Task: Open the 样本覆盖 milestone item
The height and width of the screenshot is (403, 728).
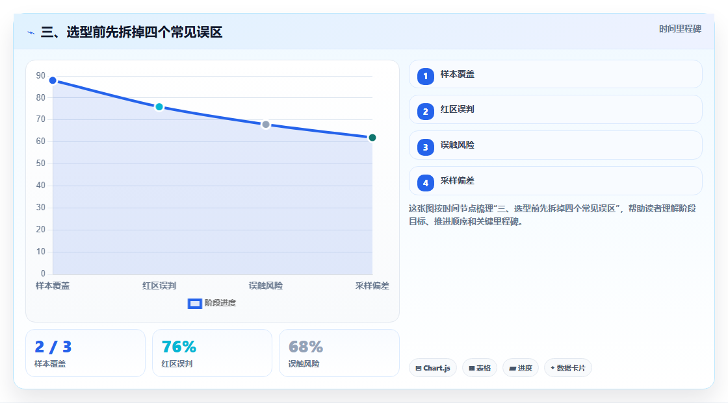Action: 555,74
